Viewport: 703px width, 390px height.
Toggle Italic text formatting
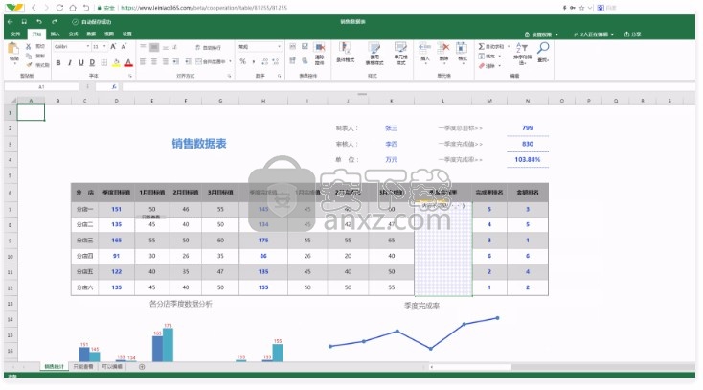(x=71, y=63)
